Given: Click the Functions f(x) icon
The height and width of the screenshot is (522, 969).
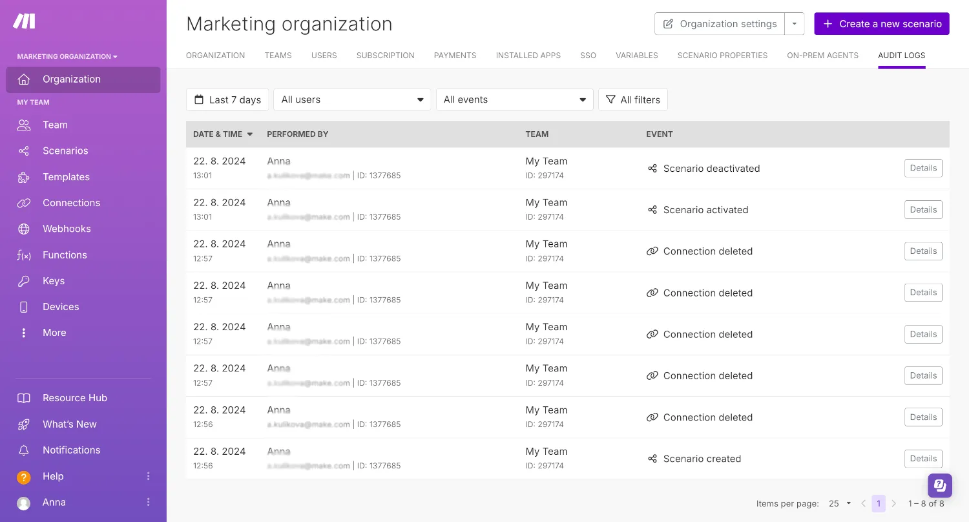Looking at the screenshot, I should click(24, 255).
